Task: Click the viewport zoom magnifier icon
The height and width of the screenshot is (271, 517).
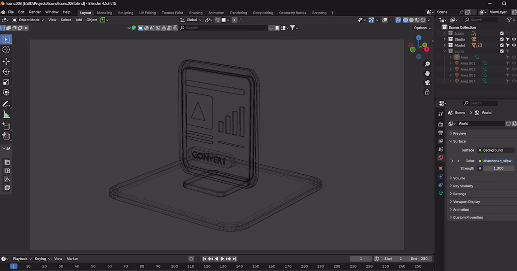Action: click(427, 64)
